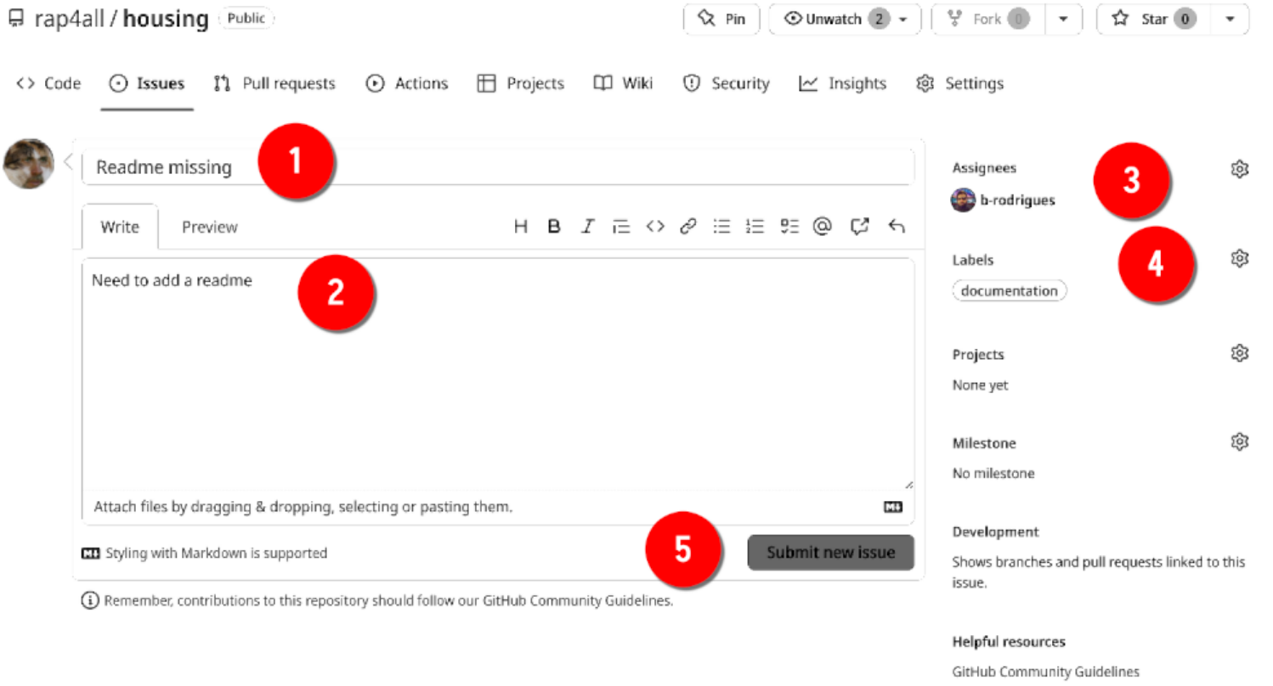Apply bold with the B icon

click(x=554, y=227)
